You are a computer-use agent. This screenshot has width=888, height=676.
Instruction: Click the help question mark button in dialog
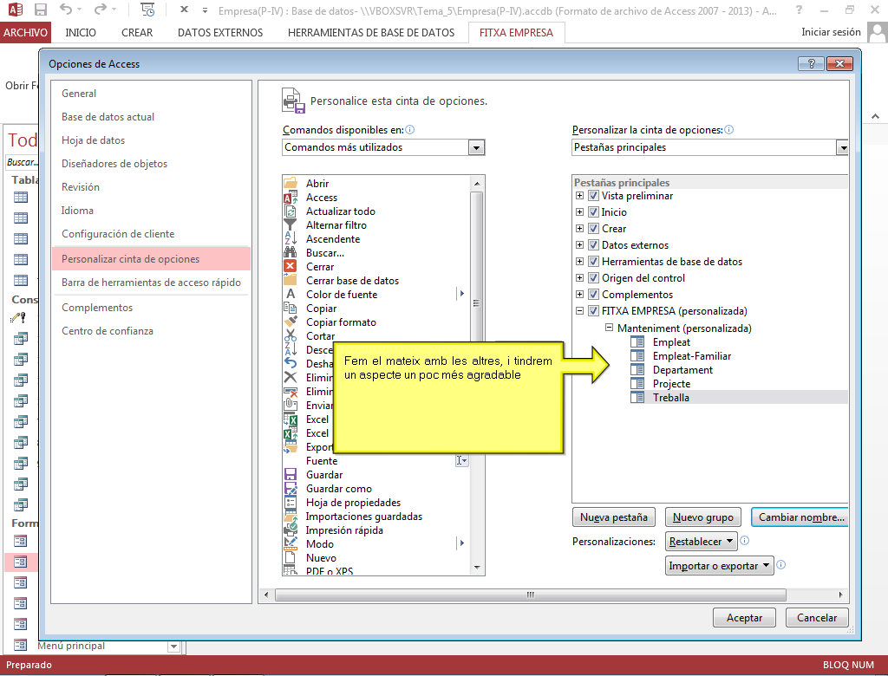tap(811, 63)
